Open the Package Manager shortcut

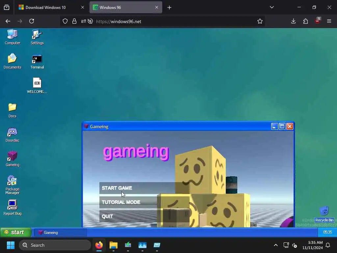point(13,185)
